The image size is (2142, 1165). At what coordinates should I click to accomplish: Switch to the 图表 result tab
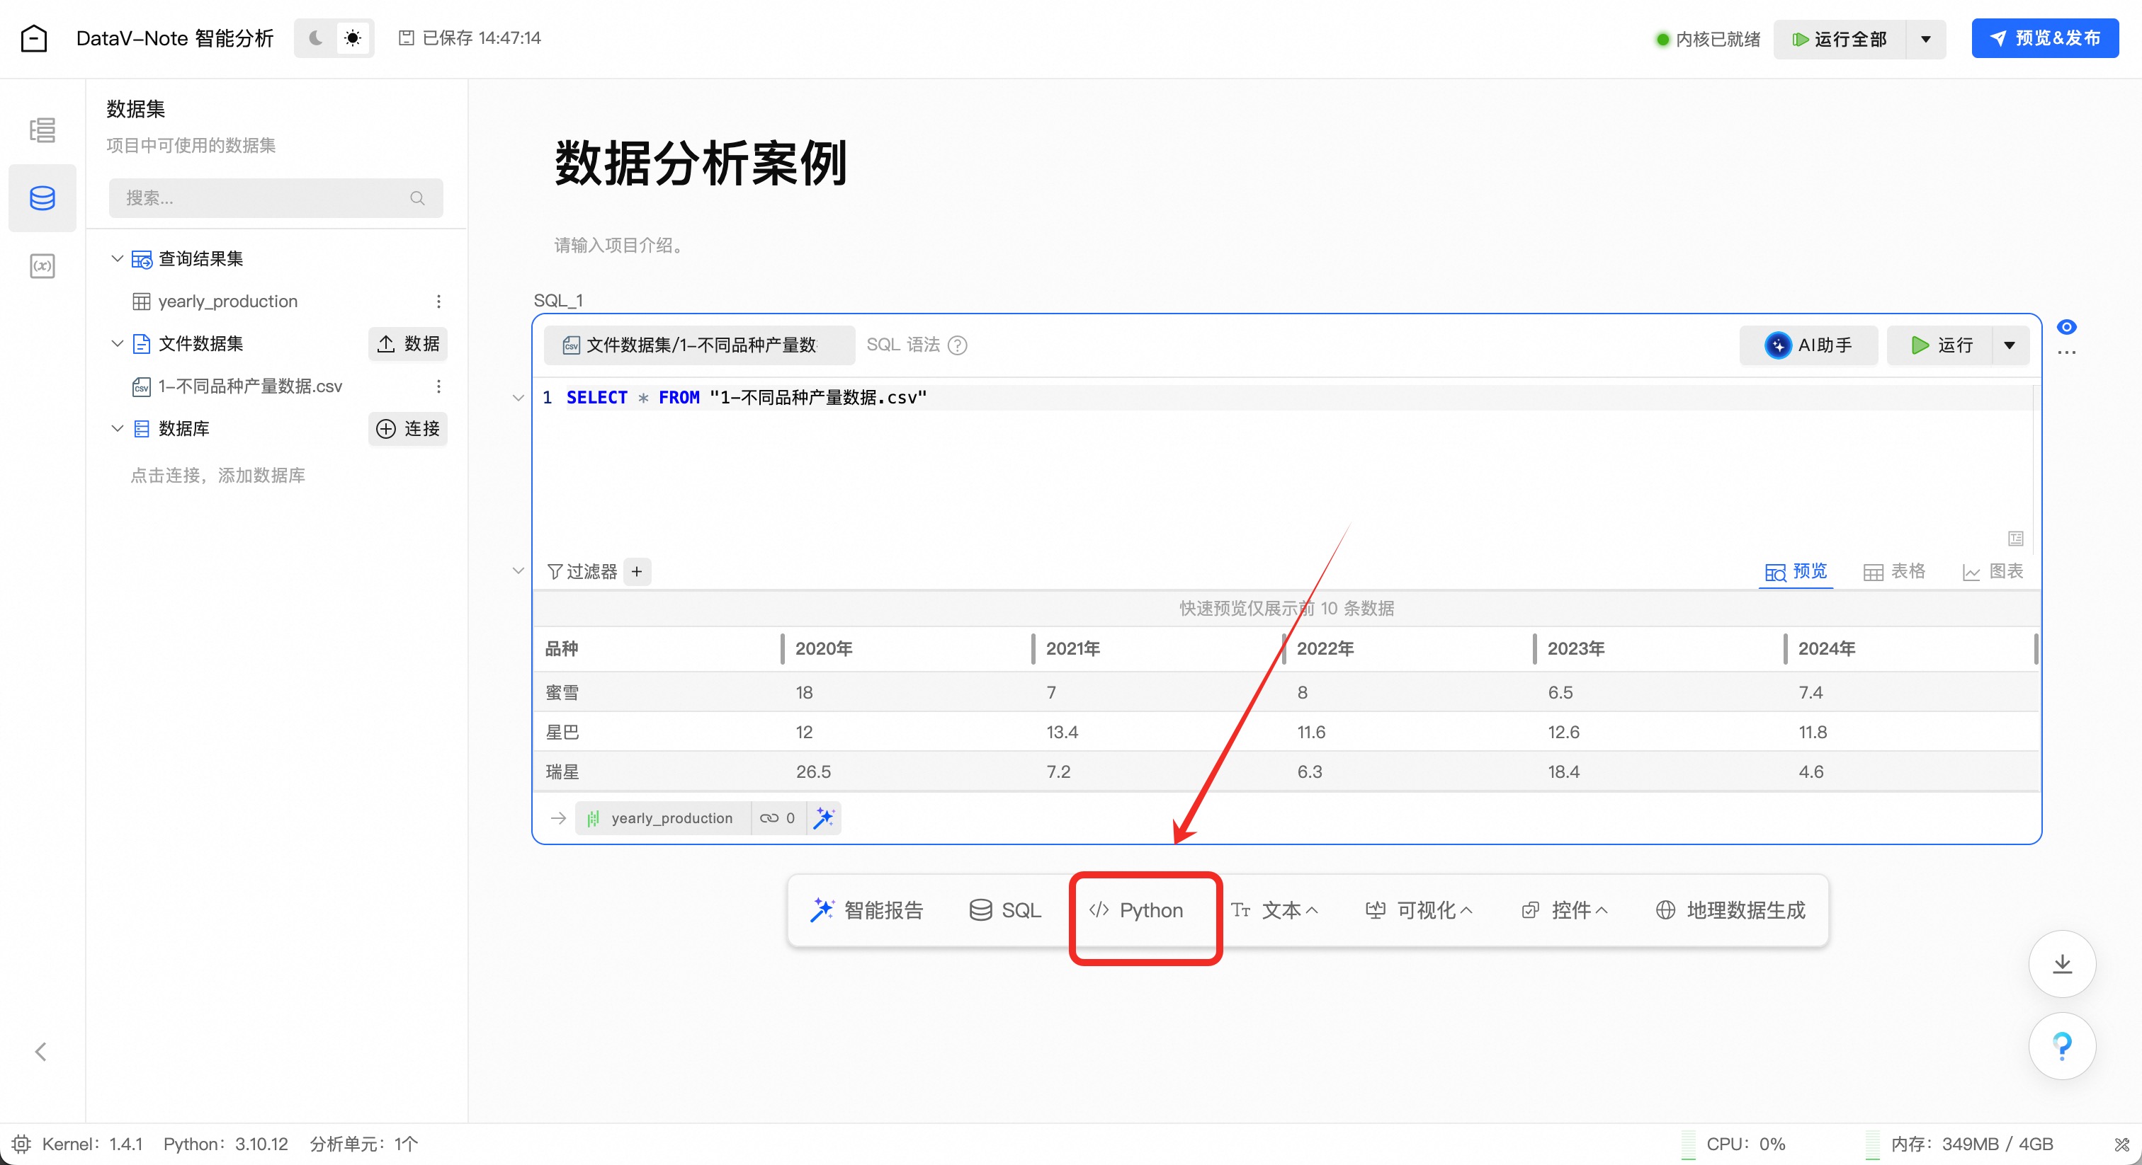point(1993,572)
